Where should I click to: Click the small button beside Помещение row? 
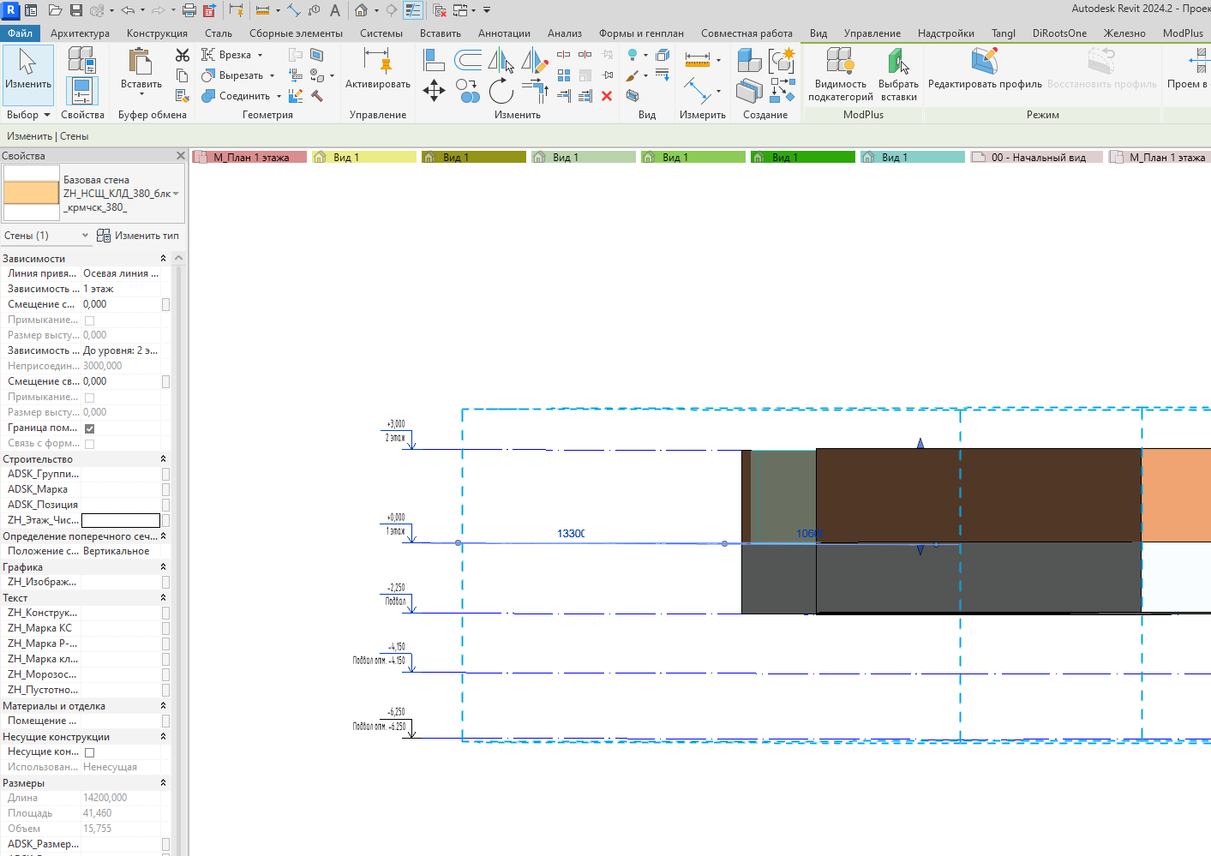(x=165, y=721)
